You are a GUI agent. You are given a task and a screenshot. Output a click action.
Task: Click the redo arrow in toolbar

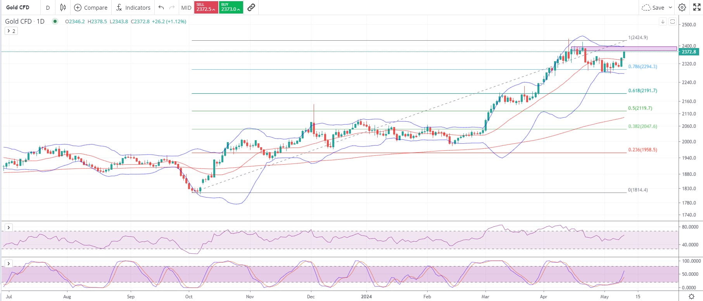[172, 7]
